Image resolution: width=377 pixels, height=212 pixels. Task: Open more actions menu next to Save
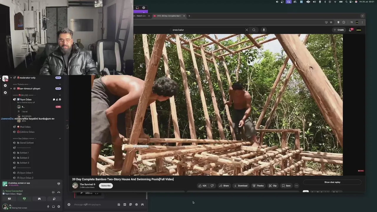click(x=297, y=186)
